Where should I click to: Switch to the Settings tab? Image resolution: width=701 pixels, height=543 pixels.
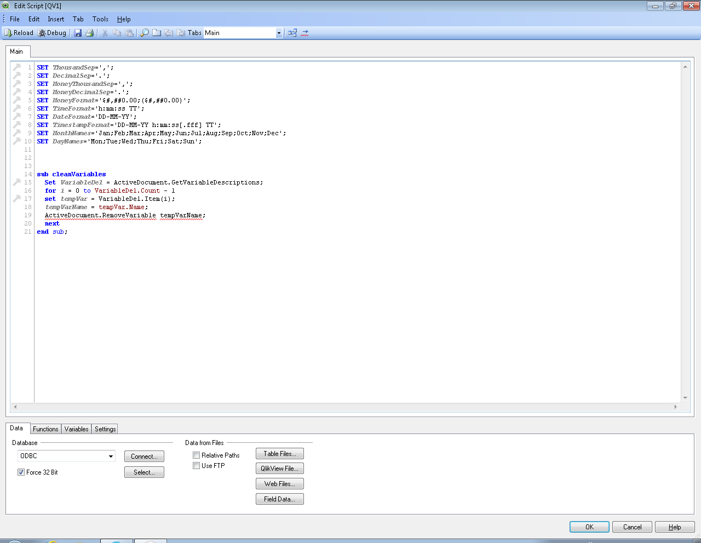(x=105, y=429)
